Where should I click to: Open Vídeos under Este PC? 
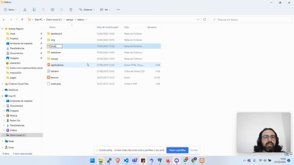(x=13, y=130)
